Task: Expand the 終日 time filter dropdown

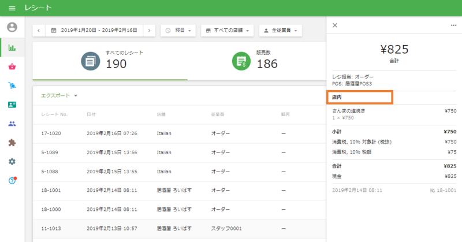Action: click(x=178, y=30)
